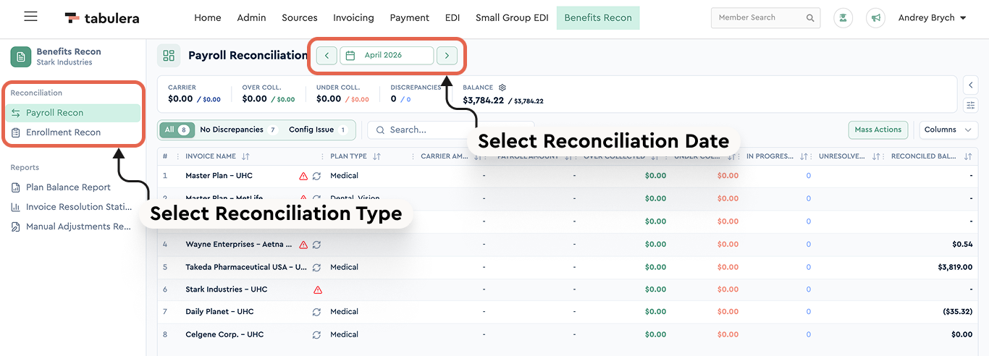
Task: Open the Columns dropdown
Action: [x=948, y=130]
